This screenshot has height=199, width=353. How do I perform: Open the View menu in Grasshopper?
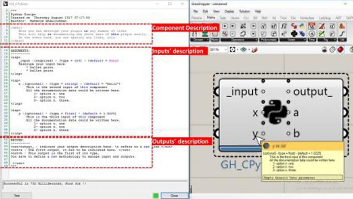click(216, 11)
